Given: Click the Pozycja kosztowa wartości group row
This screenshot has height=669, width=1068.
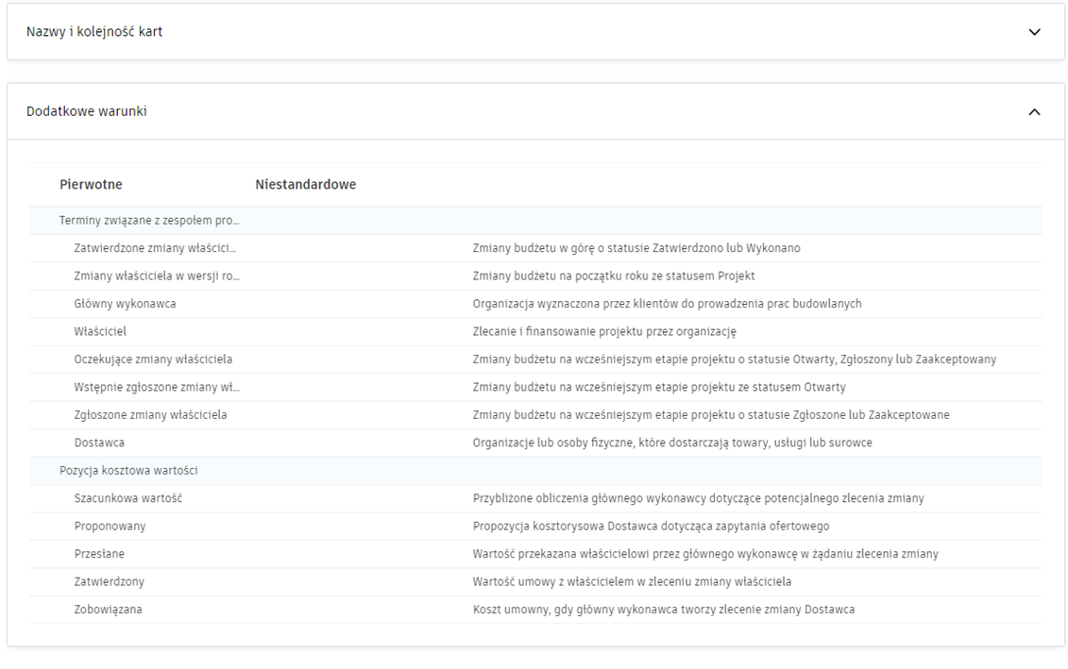Looking at the screenshot, I should coord(128,471).
